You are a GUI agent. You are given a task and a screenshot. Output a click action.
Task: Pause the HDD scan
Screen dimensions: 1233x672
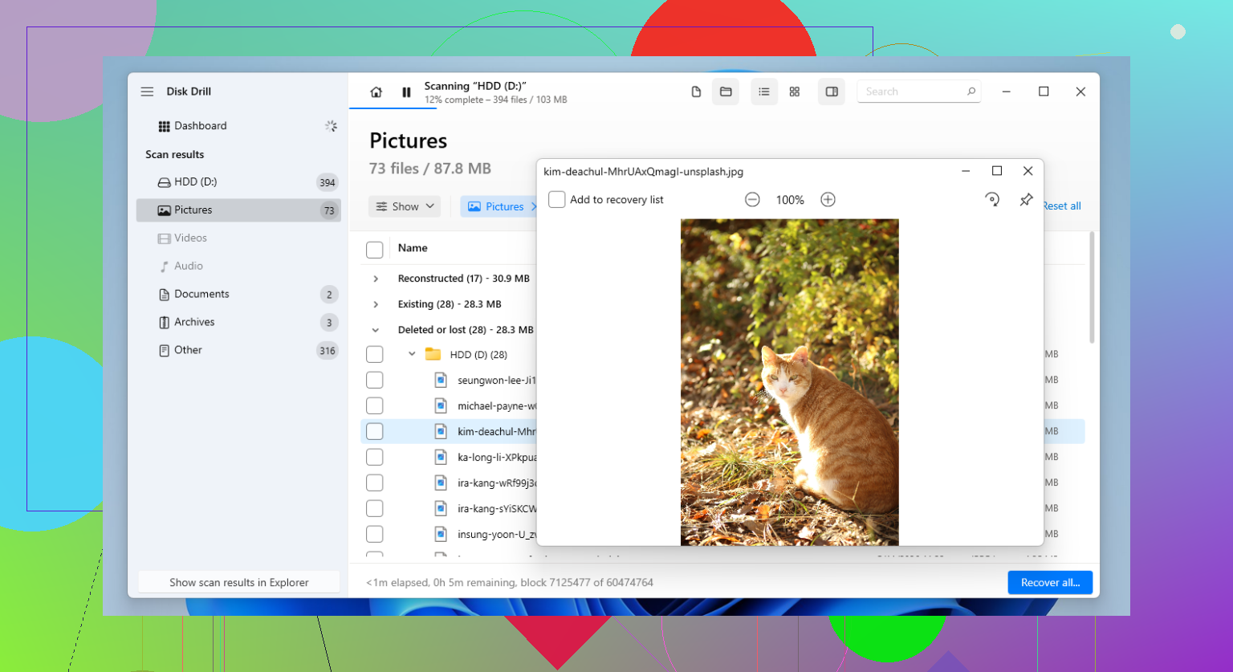coord(406,92)
